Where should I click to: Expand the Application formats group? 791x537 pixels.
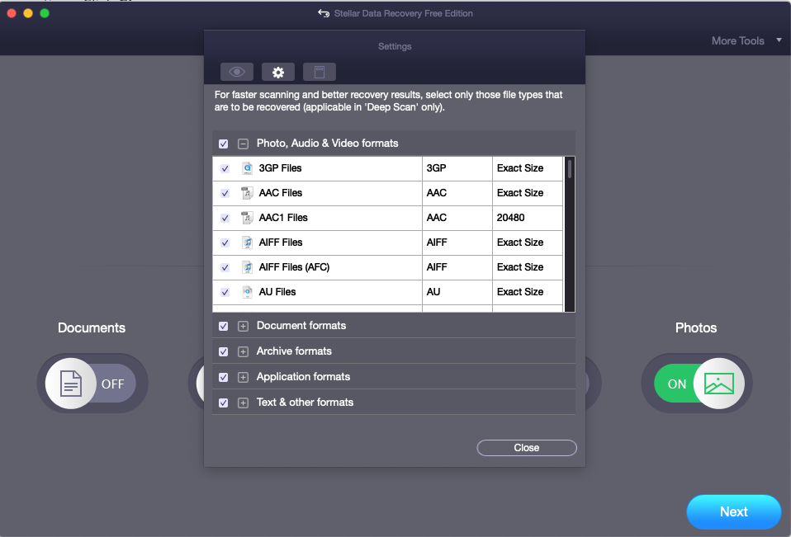point(243,378)
